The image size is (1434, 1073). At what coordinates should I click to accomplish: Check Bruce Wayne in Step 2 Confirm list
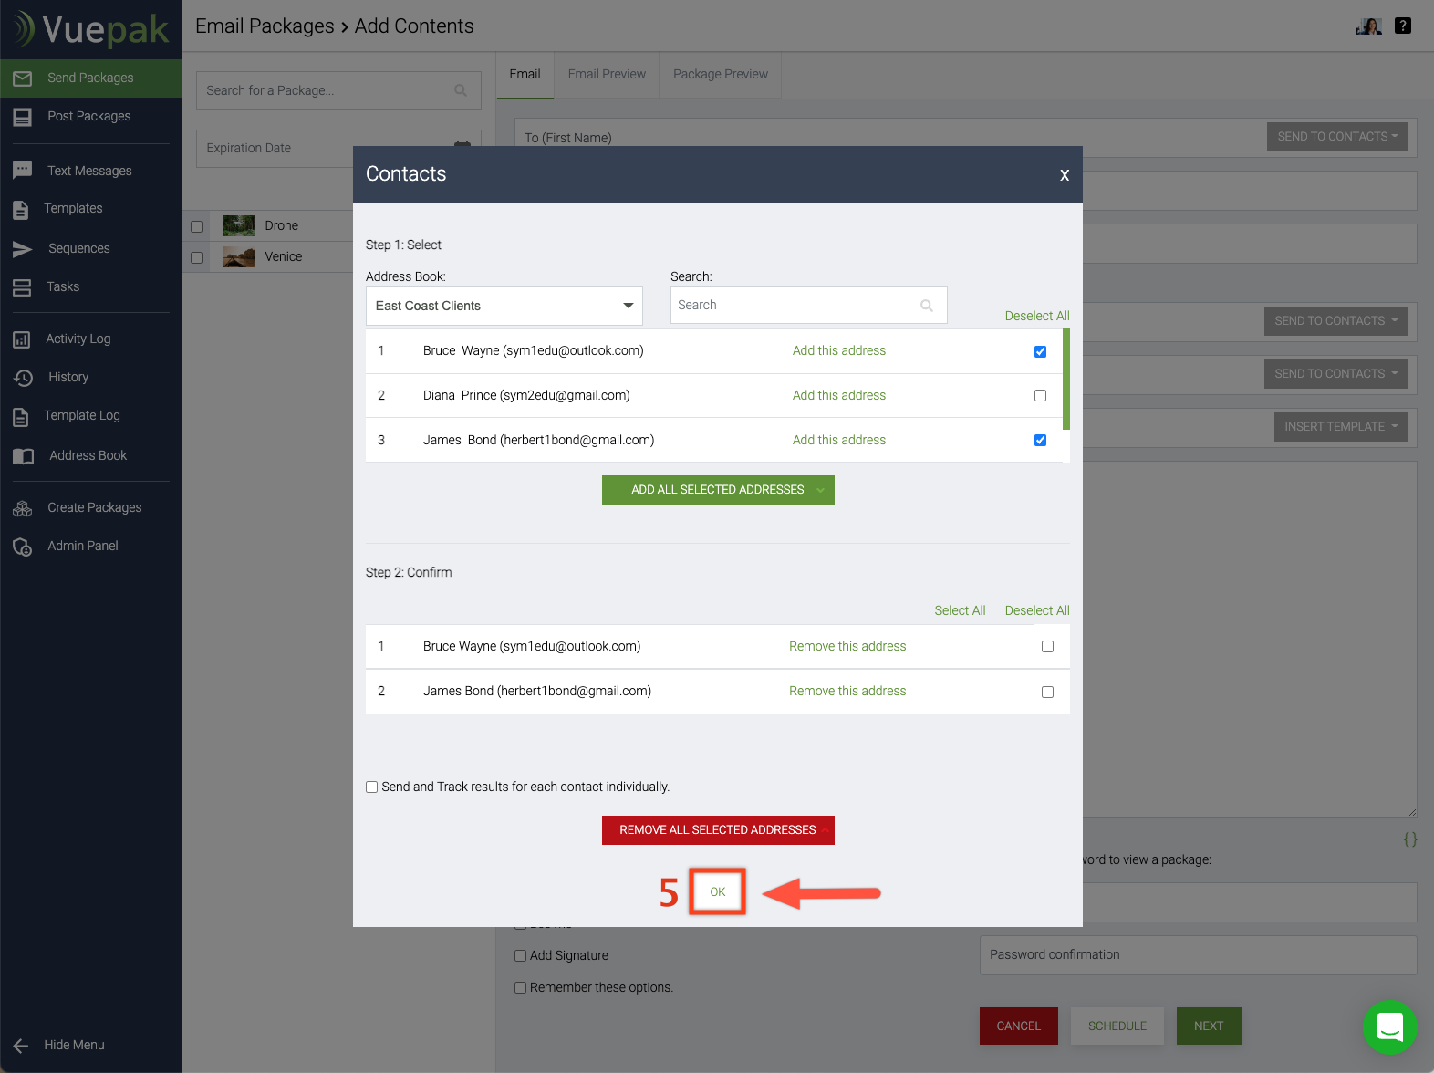(1047, 647)
